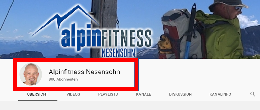
Task: Click the channel avatar profile picture
Action: (x=31, y=74)
